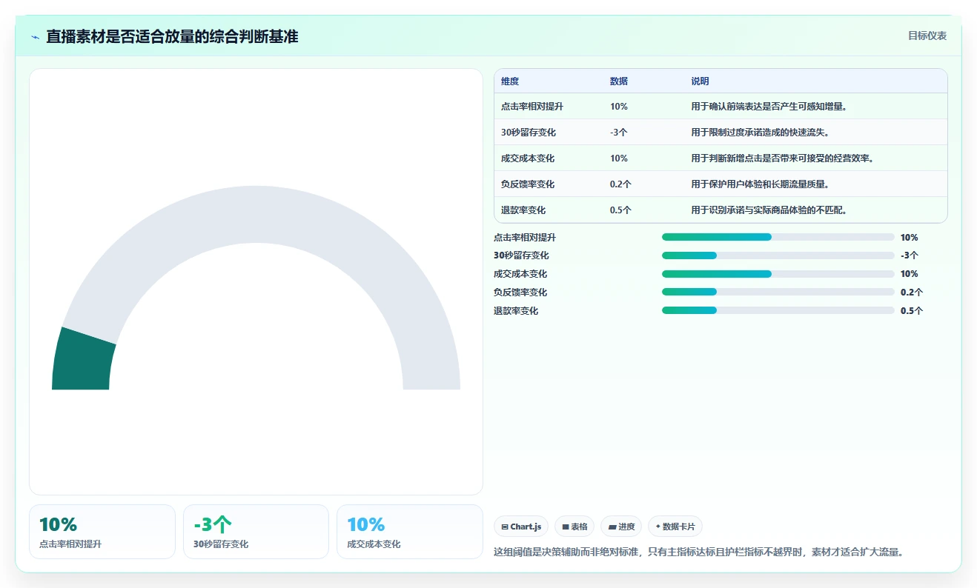Select the 表格 chip

[574, 527]
